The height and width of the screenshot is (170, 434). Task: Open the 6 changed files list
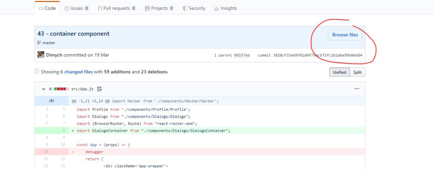(76, 72)
